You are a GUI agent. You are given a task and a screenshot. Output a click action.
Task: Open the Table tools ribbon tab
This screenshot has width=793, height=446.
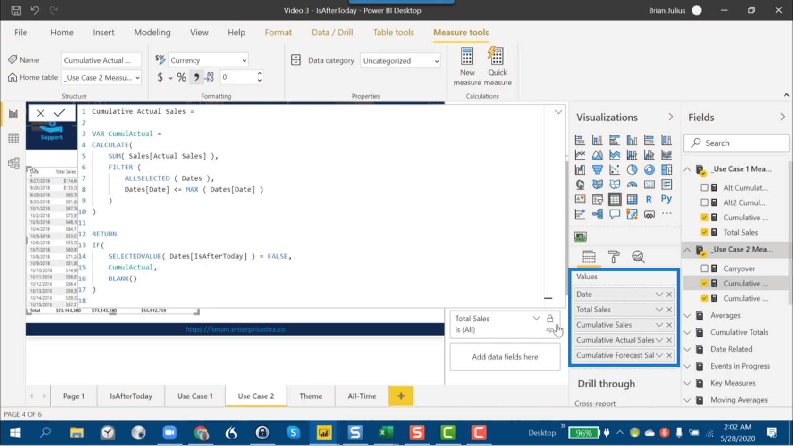click(393, 33)
